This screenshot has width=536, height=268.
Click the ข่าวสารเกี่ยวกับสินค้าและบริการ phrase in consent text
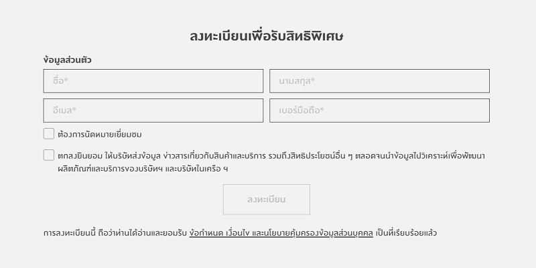point(209,156)
